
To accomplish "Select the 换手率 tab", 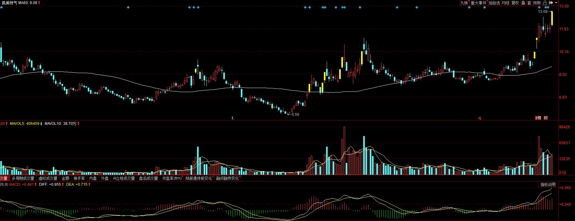I will (x=79, y=179).
